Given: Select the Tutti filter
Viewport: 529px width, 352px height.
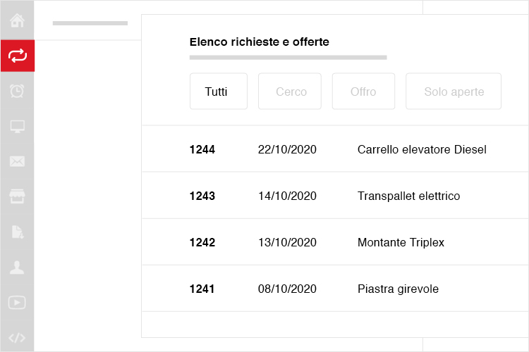Looking at the screenshot, I should pos(219,92).
